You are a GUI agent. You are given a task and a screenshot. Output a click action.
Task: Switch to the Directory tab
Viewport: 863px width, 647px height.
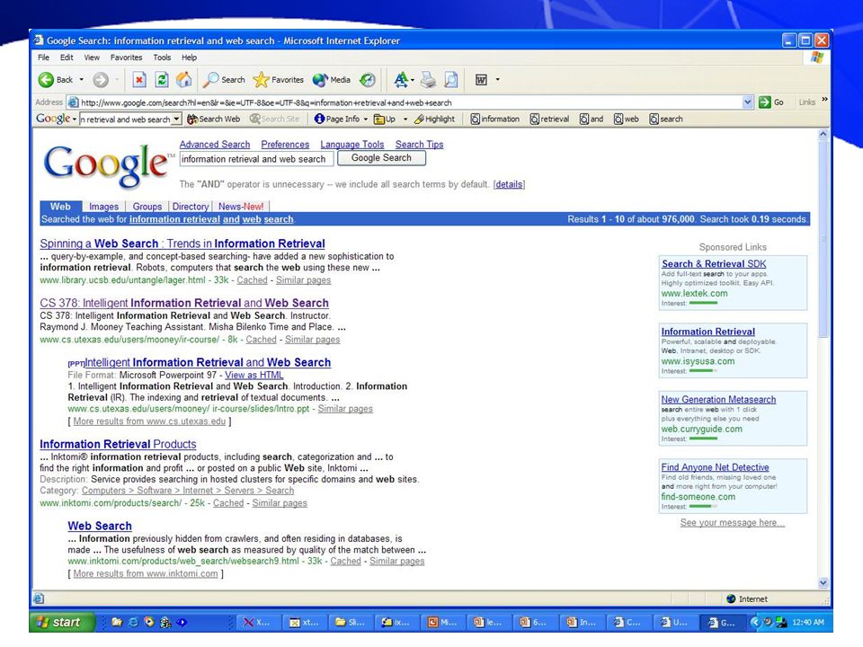[x=191, y=207]
